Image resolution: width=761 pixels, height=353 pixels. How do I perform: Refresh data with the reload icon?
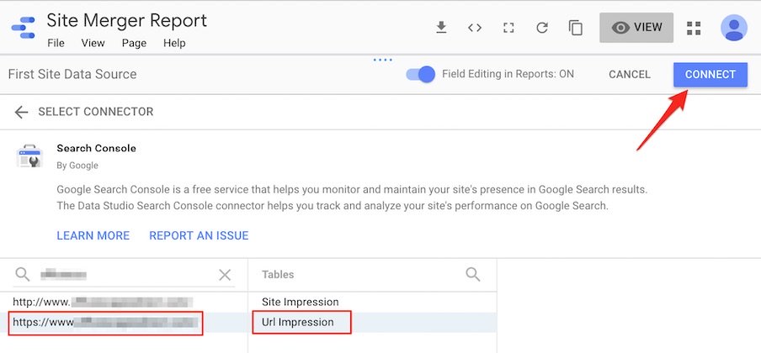[x=541, y=28]
